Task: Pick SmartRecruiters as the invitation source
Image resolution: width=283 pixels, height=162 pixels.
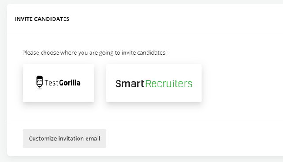Action: pyautogui.click(x=154, y=83)
